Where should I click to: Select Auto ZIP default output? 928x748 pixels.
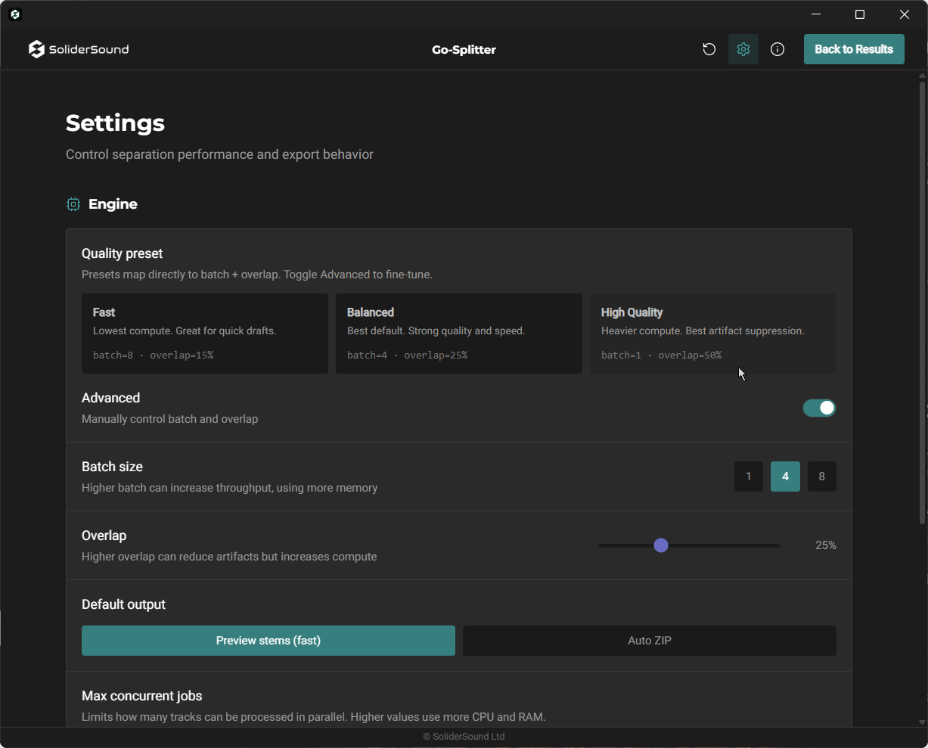(650, 641)
